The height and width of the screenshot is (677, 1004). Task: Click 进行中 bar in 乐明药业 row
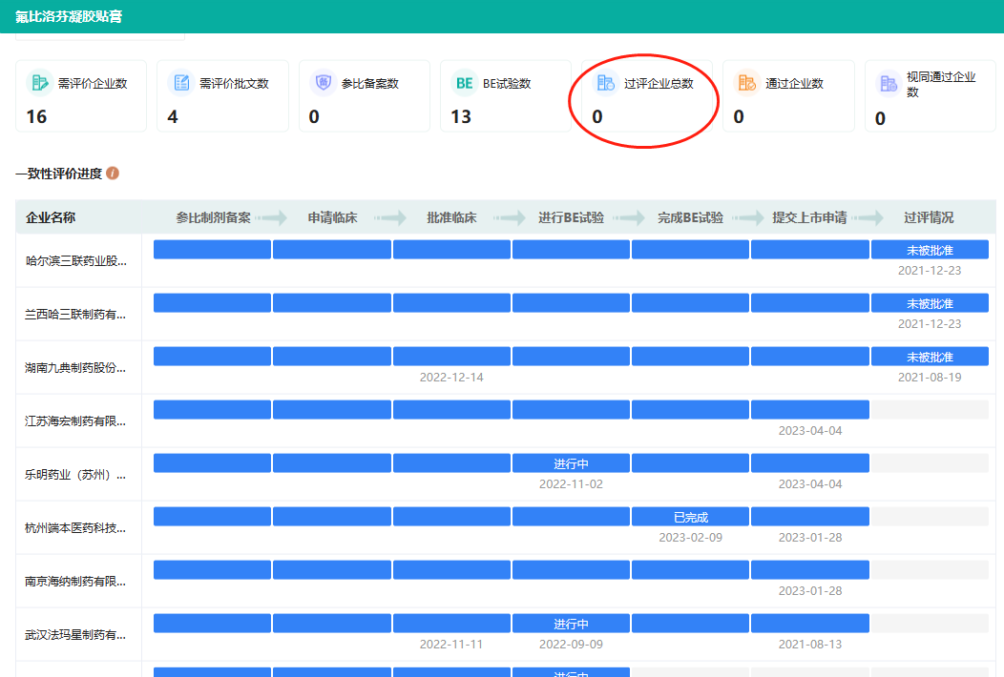pos(571,463)
